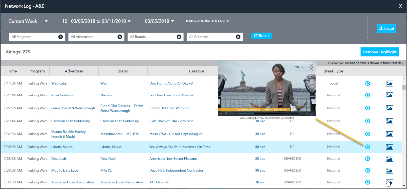This screenshot has height=189, width=407.
Task: Open the 03/05/2018 date dropdown
Action: point(159,21)
